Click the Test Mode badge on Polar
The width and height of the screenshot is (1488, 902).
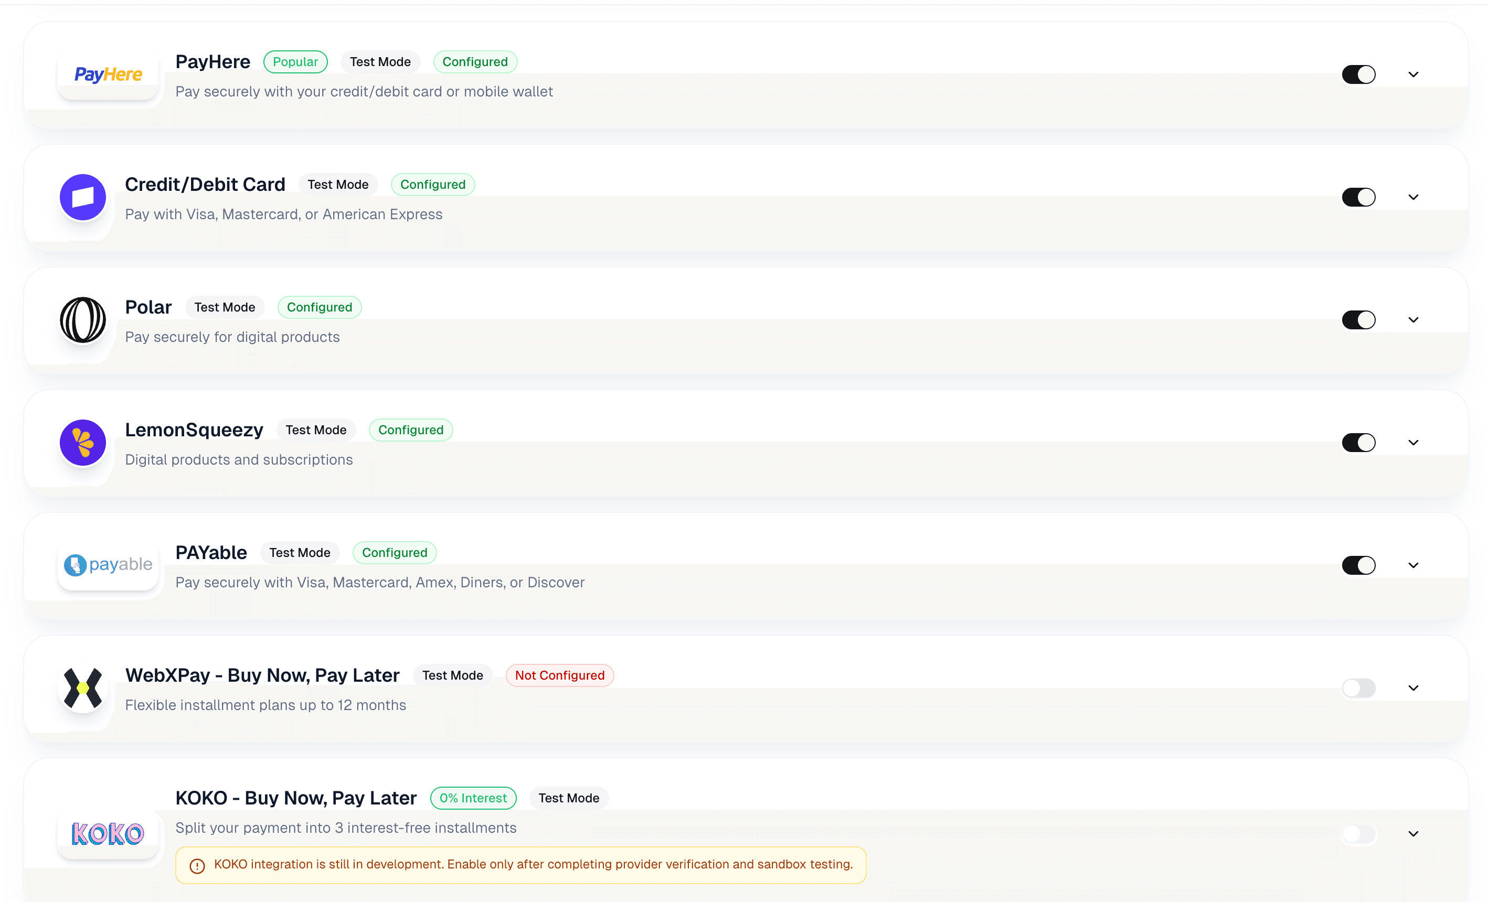tap(224, 307)
